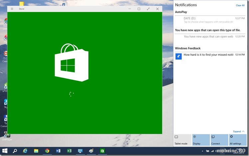This screenshot has width=249, height=156.
Task: Switch to green Store taskbar icon
Action: click(102, 151)
